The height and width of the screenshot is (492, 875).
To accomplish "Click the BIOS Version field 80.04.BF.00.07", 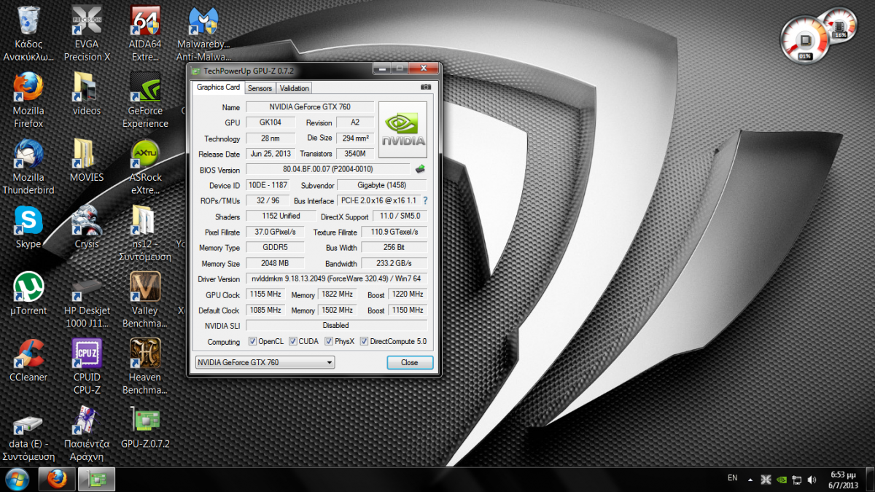I will pyautogui.click(x=328, y=170).
